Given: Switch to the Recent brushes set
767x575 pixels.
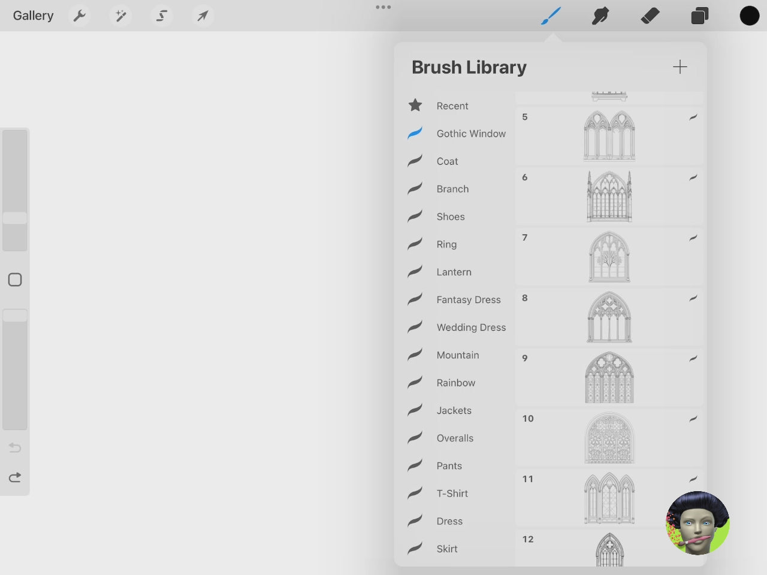Looking at the screenshot, I should [452, 105].
